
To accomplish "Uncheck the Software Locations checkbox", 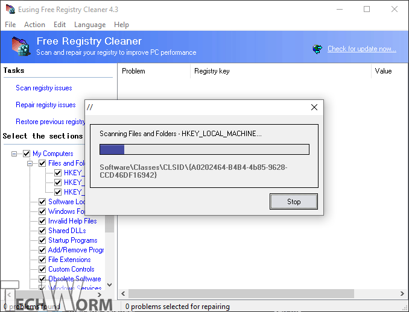I will coord(42,202).
